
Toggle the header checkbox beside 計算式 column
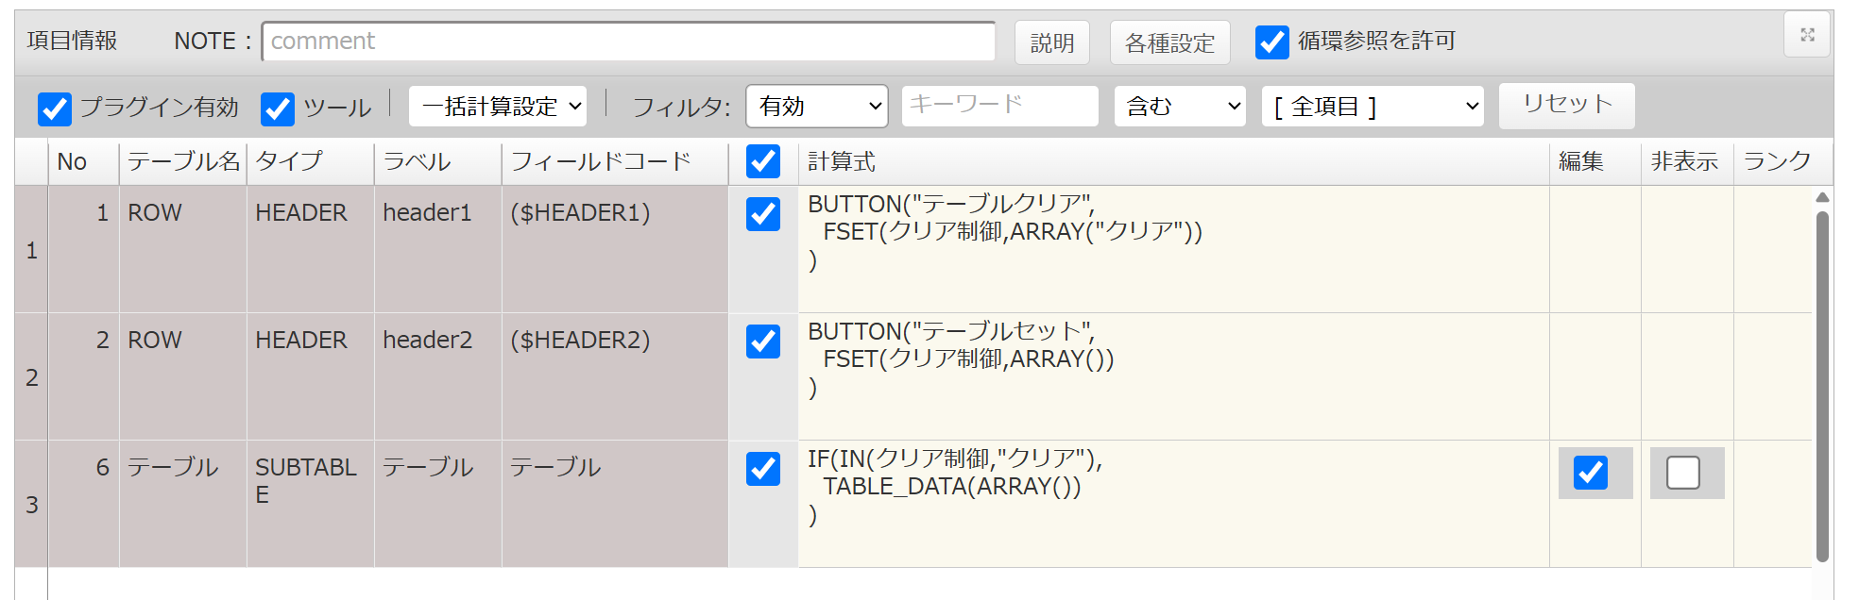762,161
